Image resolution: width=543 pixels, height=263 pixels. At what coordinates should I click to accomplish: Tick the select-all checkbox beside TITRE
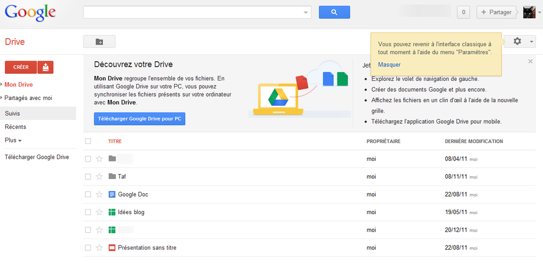click(x=88, y=141)
